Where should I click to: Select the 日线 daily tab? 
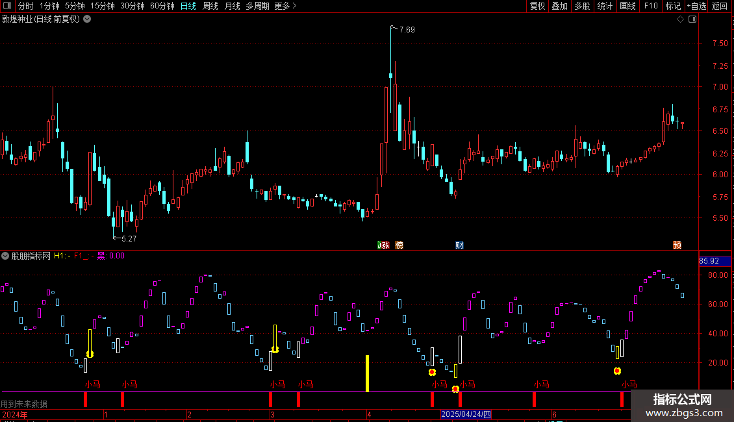tap(188, 6)
